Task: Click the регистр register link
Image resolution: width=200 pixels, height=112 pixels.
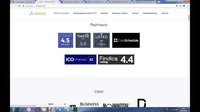Action: [165, 13]
